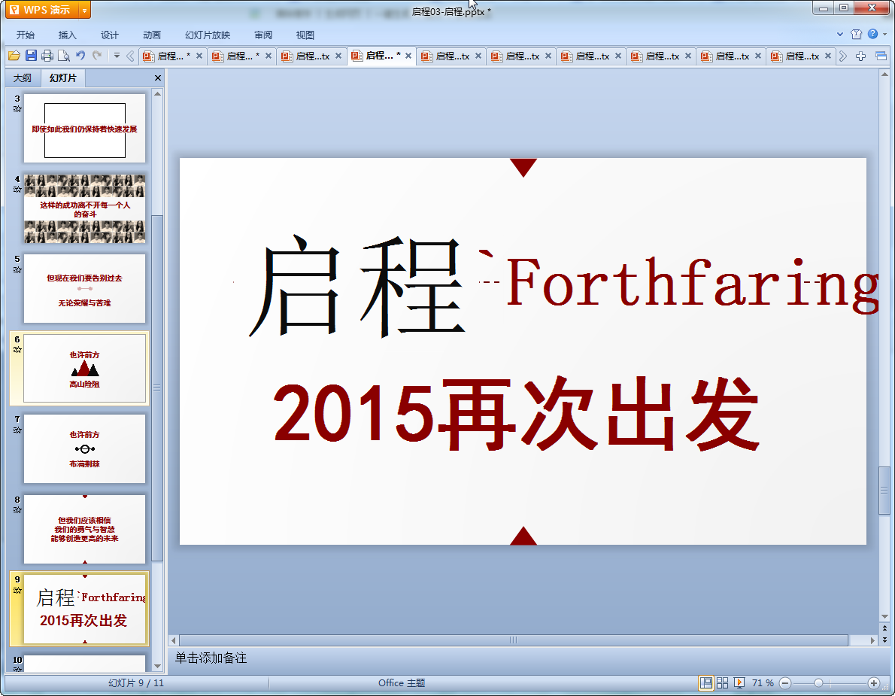Screen dimensions: 895x696
Task: Click the animation star under slide 3 number
Action: 17,108
